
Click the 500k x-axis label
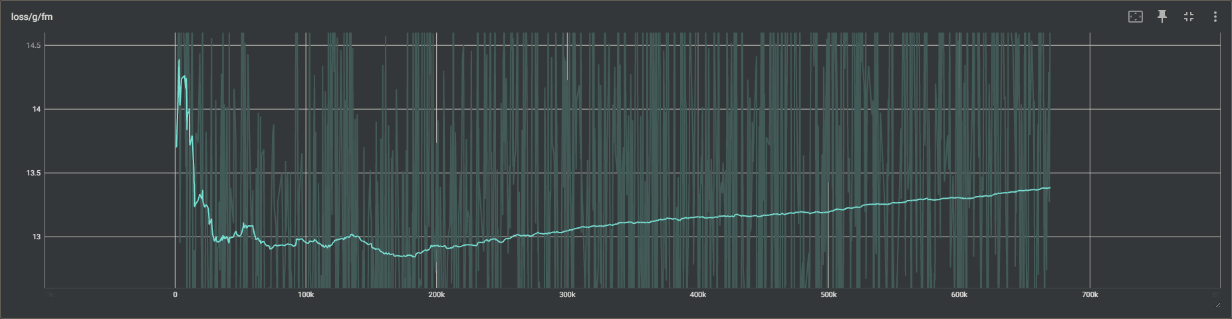click(x=828, y=294)
